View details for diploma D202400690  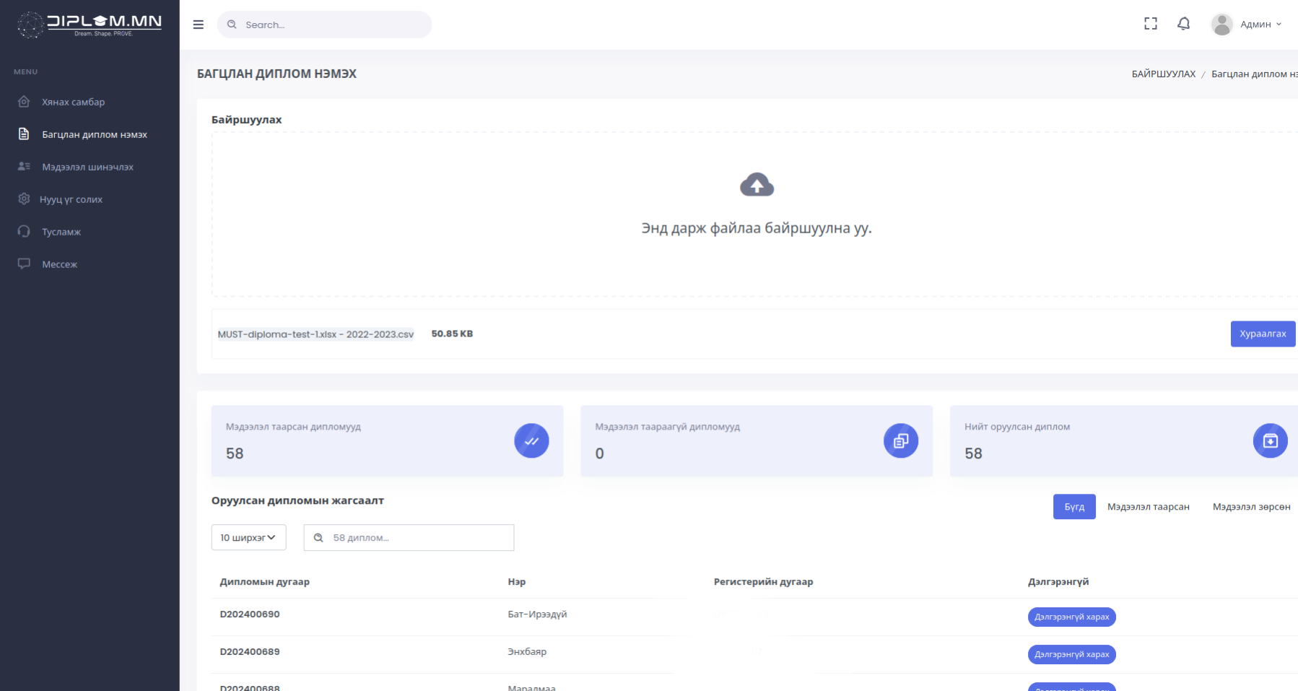tap(1071, 617)
